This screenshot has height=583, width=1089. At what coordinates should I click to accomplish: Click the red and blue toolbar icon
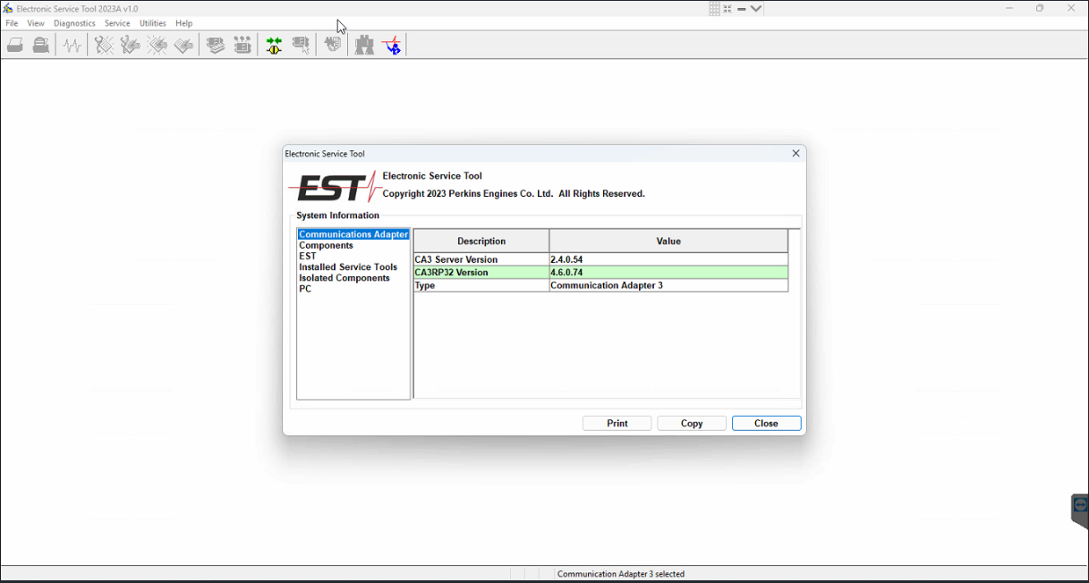pyautogui.click(x=392, y=46)
